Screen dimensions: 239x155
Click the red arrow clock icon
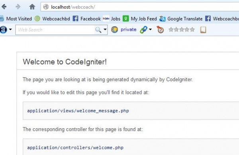click(160, 29)
